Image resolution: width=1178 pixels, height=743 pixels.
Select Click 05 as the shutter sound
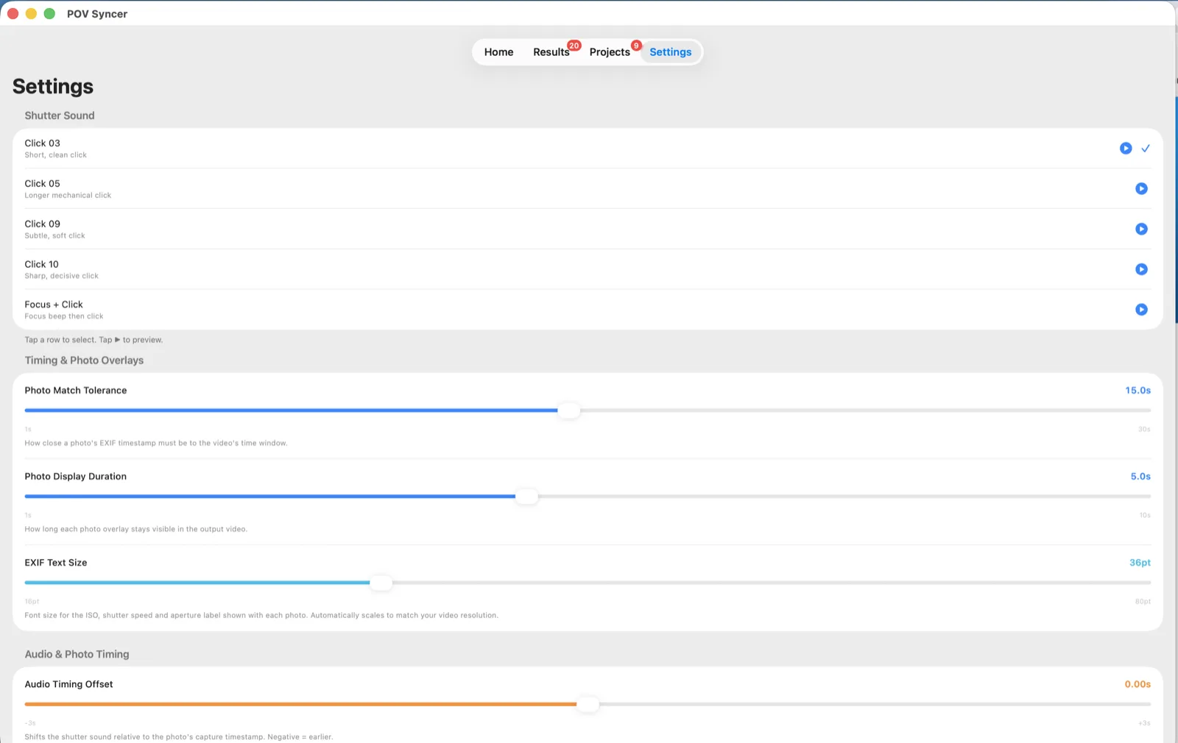pyautogui.click(x=588, y=189)
